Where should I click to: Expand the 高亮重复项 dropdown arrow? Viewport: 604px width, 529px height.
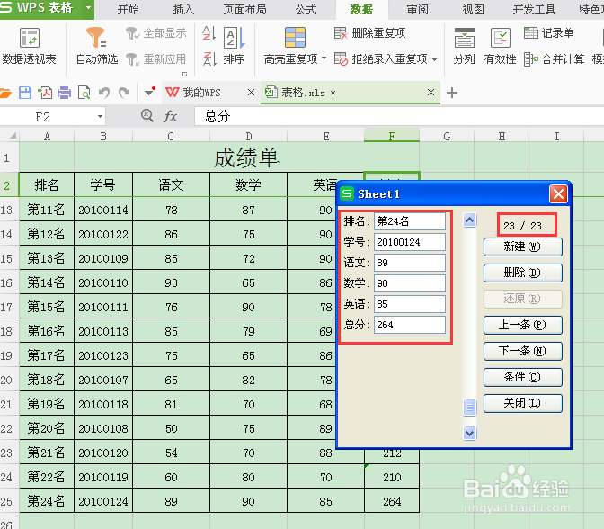pyautogui.click(x=324, y=59)
